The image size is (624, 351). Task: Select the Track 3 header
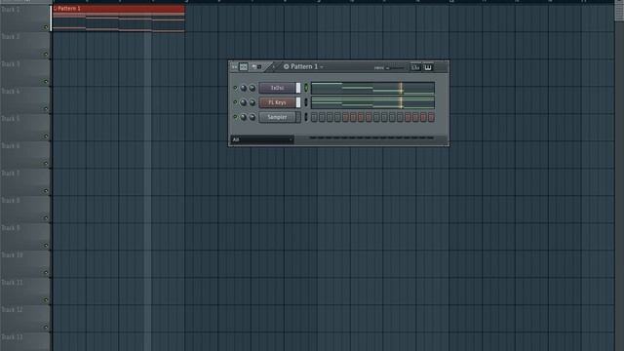pos(25,73)
